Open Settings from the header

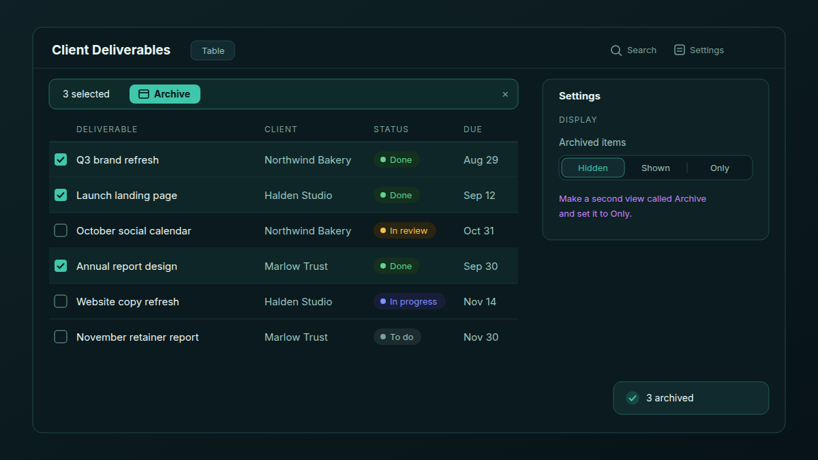(699, 50)
